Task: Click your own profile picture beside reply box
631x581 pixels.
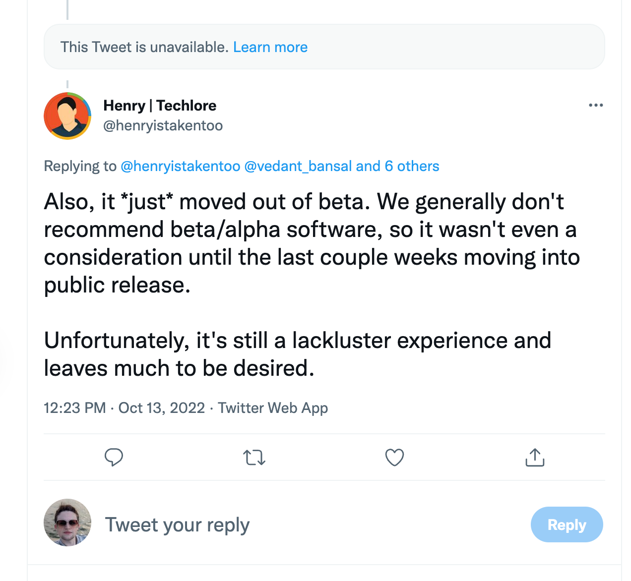Action: pos(67,523)
